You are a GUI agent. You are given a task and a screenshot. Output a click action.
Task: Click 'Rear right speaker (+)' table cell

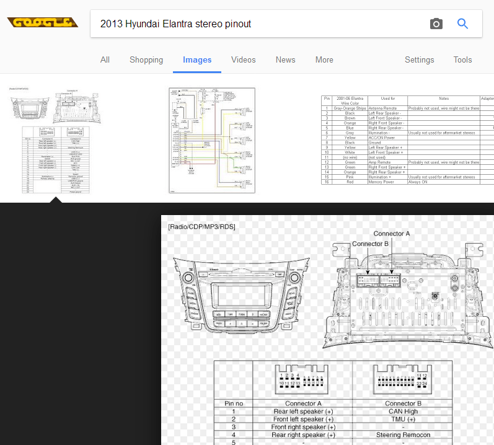tap(303, 434)
